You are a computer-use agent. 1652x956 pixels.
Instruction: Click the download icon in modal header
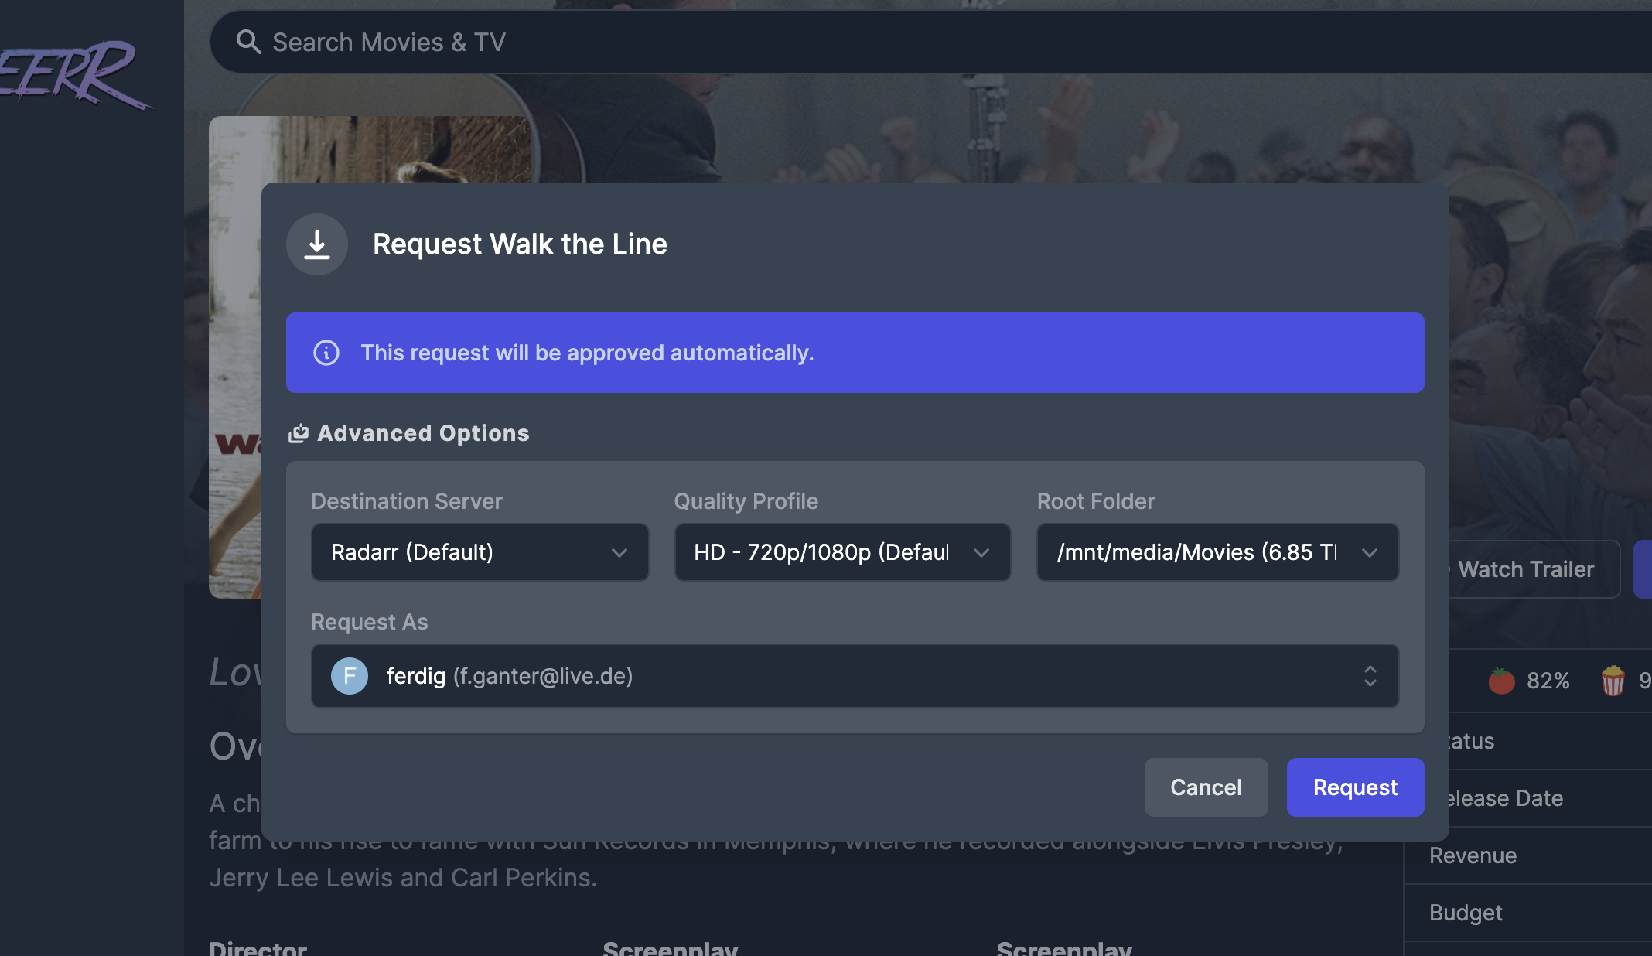point(317,244)
